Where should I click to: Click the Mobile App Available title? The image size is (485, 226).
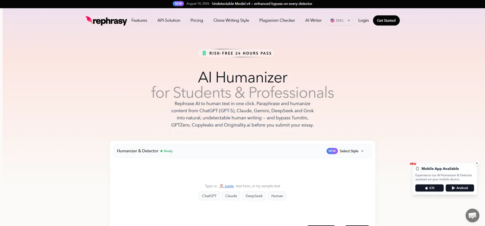tap(440, 168)
